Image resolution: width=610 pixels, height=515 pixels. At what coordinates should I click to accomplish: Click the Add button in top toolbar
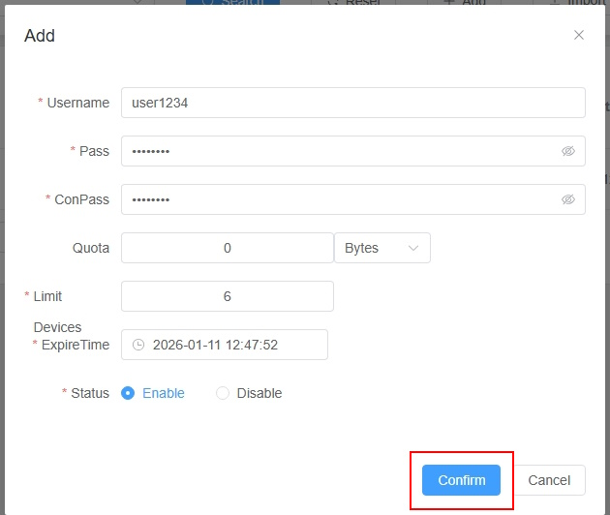[x=465, y=3]
